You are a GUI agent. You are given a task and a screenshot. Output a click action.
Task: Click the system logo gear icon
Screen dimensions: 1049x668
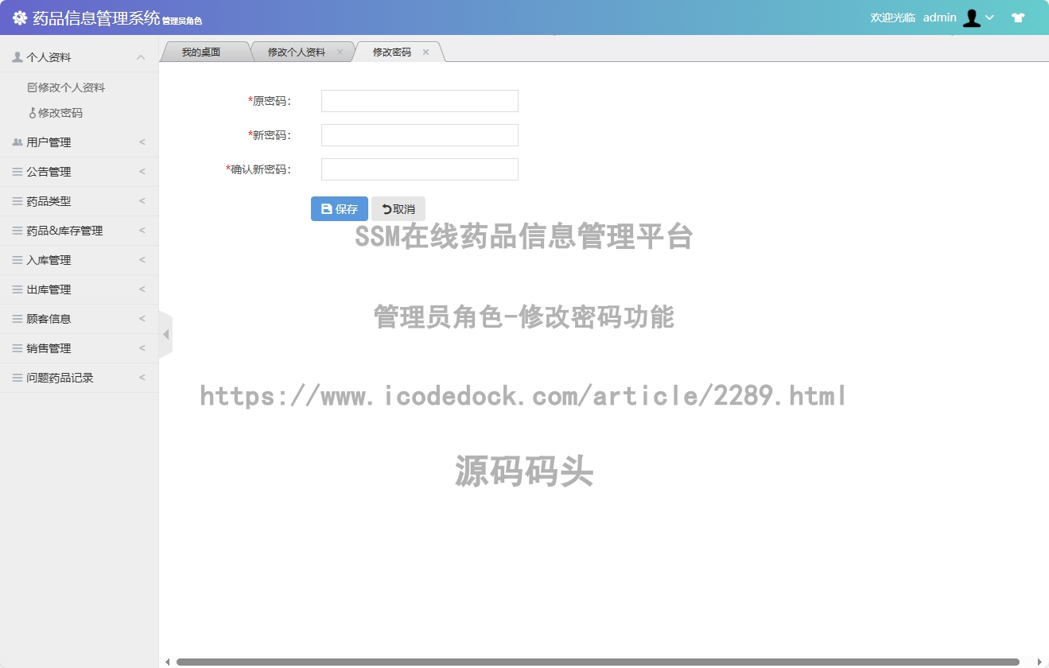[20, 17]
